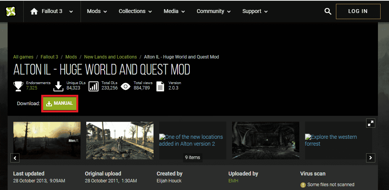Screen dimensions: 389x190
Task: Click the Total views eye icon
Action: (126, 86)
